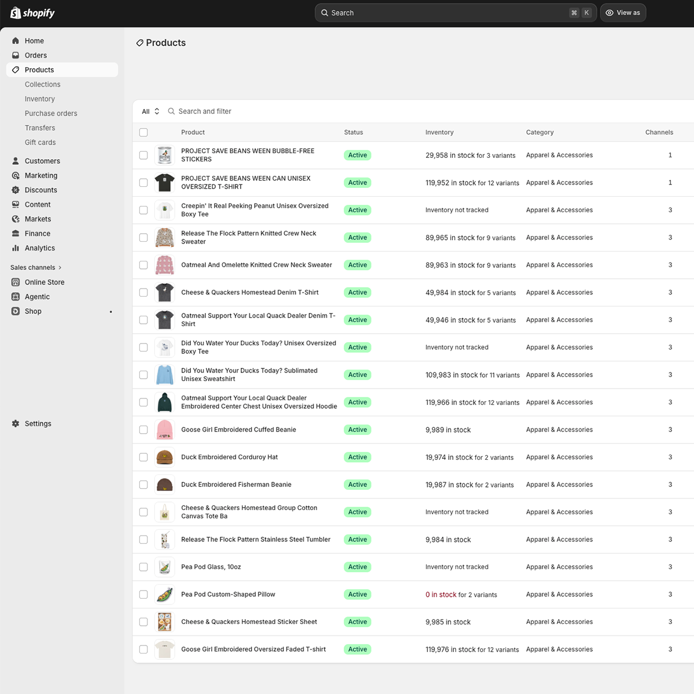Open the Goose Girl Cuffed Beanie thumbnail
Viewport: 694px width, 694px height.
165,430
